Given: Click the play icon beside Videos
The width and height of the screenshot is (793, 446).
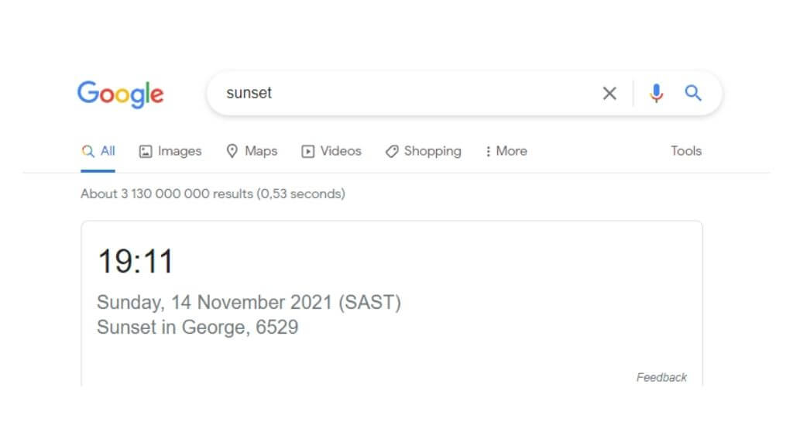Looking at the screenshot, I should 307,152.
